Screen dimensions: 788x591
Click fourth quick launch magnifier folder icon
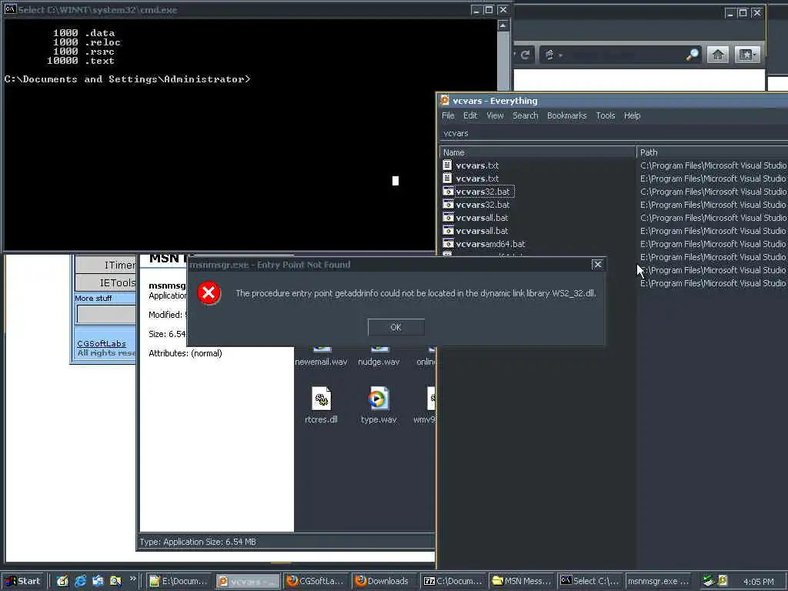(x=115, y=581)
